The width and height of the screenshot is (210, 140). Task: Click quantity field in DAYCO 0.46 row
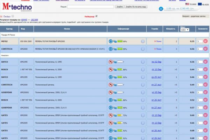pyautogui.click(x=200, y=77)
